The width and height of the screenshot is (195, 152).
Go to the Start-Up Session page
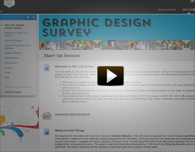[13, 40]
